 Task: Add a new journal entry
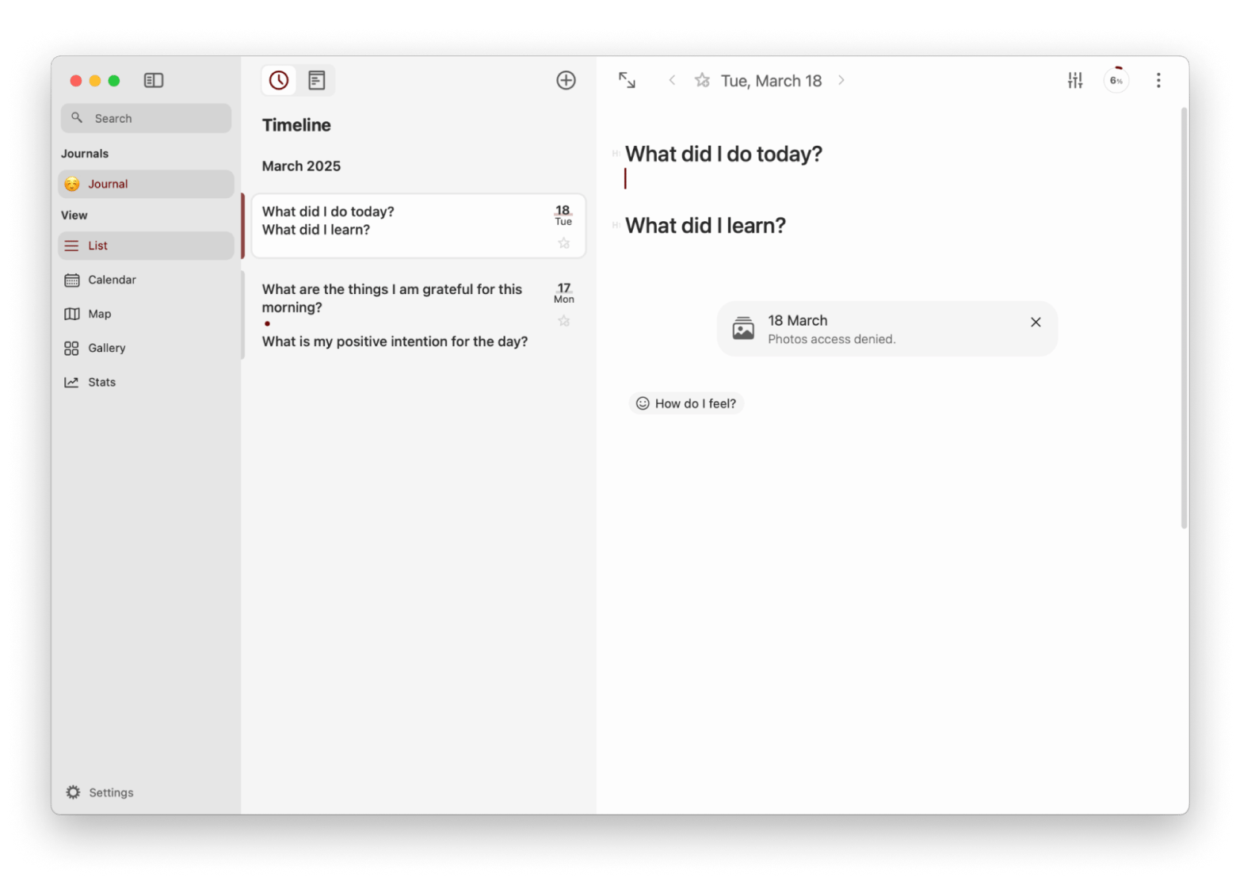click(x=566, y=80)
